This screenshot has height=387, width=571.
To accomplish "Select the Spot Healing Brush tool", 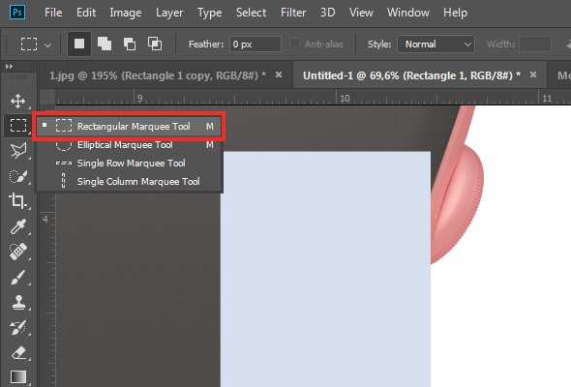I will 17,252.
